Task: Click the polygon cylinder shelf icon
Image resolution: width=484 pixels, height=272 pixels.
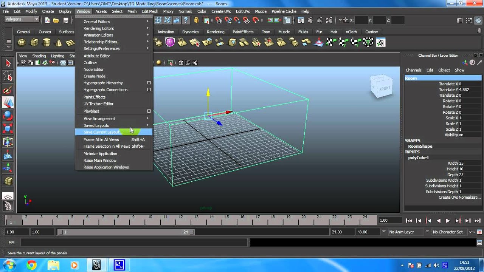Action: tap(46, 43)
